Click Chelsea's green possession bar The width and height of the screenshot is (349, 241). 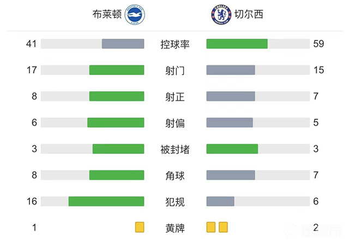pos(237,44)
